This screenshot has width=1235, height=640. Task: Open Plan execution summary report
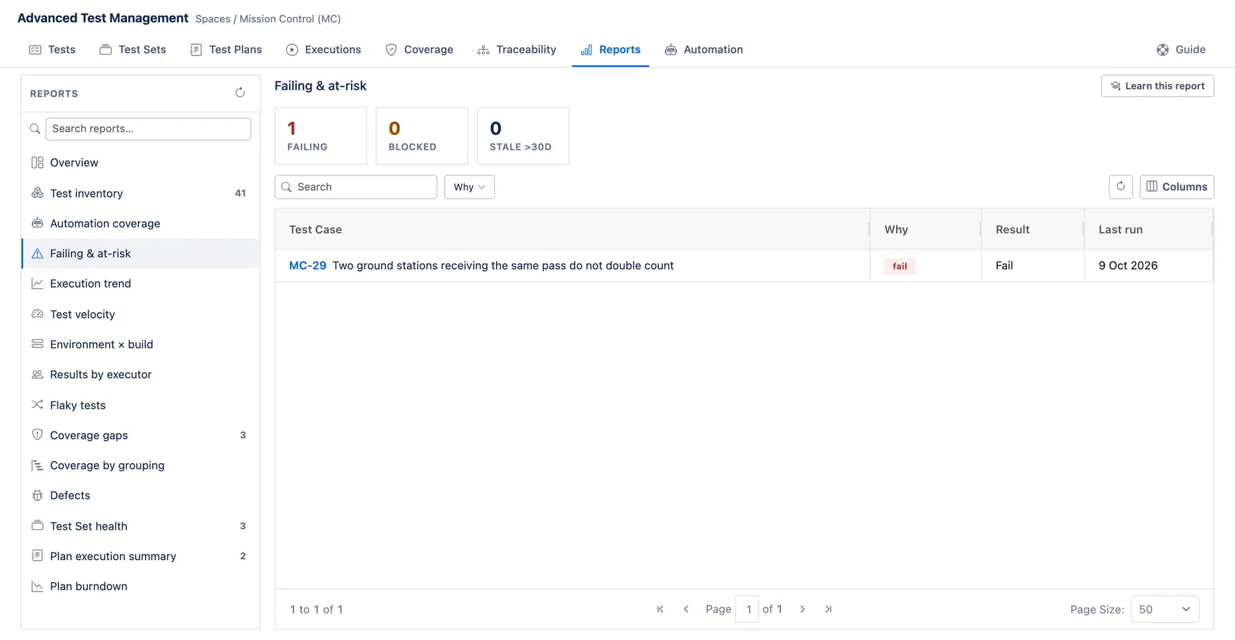(x=141, y=556)
